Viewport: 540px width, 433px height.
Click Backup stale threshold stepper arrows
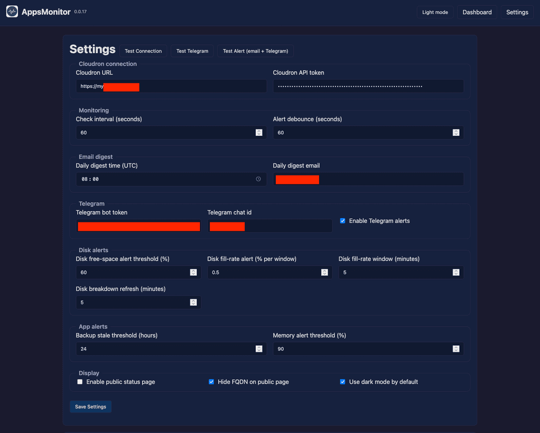point(259,349)
